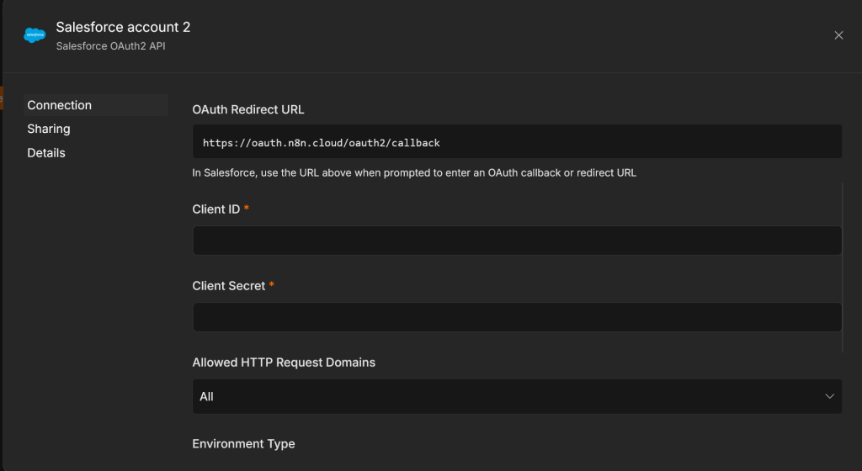Select the OAuth Redirect URL field
This screenshot has width=862, height=471.
[517, 141]
